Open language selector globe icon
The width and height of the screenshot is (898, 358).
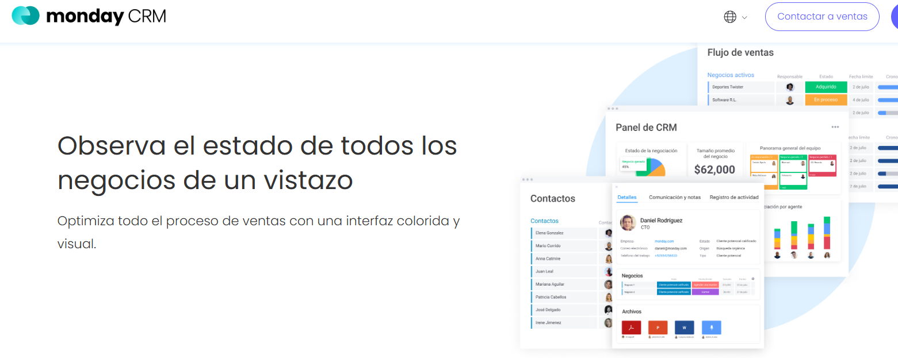(730, 17)
